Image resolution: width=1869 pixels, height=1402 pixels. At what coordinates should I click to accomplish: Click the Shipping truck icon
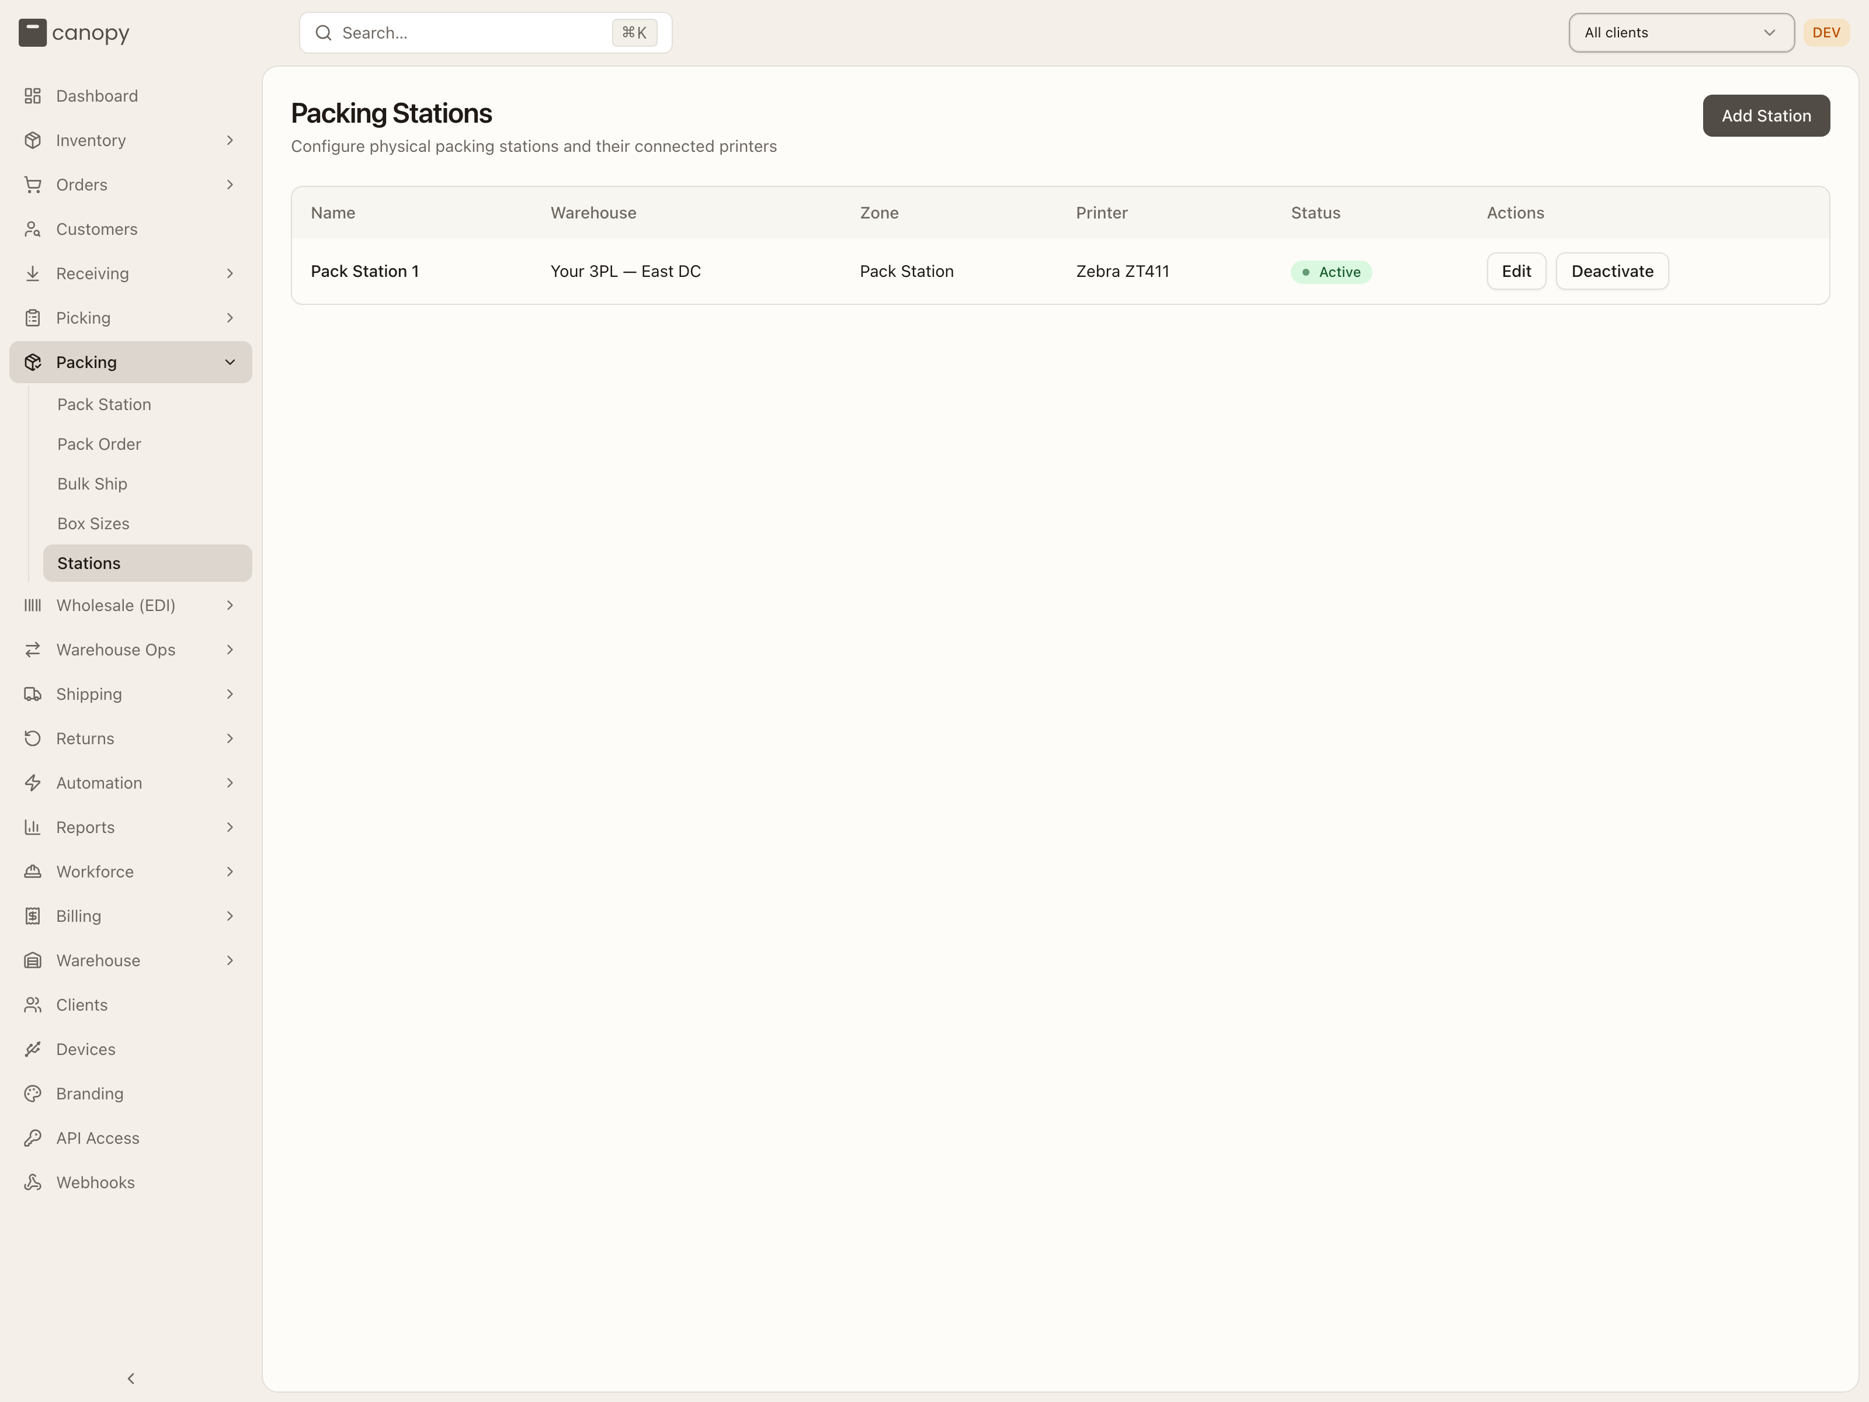pyautogui.click(x=33, y=694)
